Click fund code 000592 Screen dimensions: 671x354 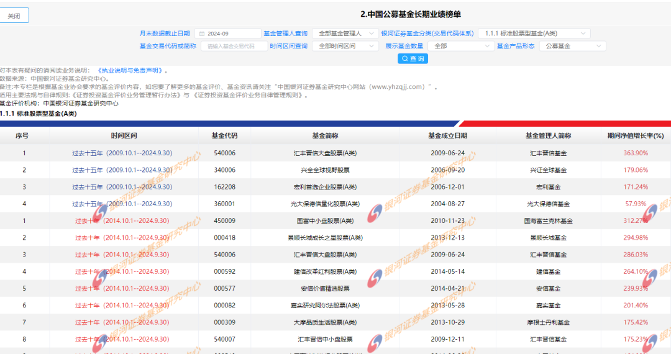coord(225,271)
